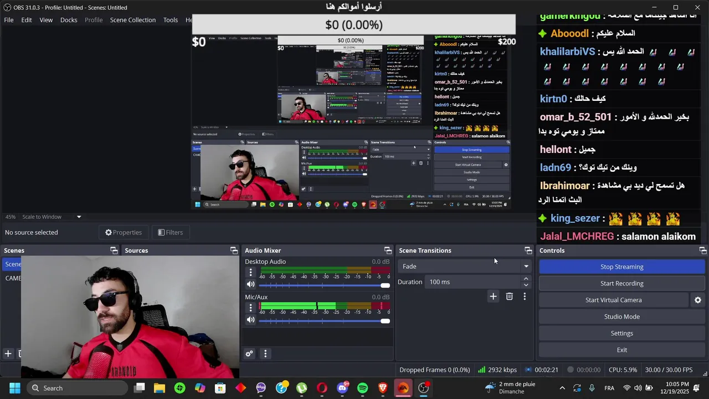Undock the Audio Mixer panel
Screen dimensions: 709x399
(388, 250)
